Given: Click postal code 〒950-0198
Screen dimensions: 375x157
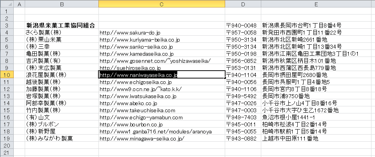Looking at the screenshot, I should 241,54.
